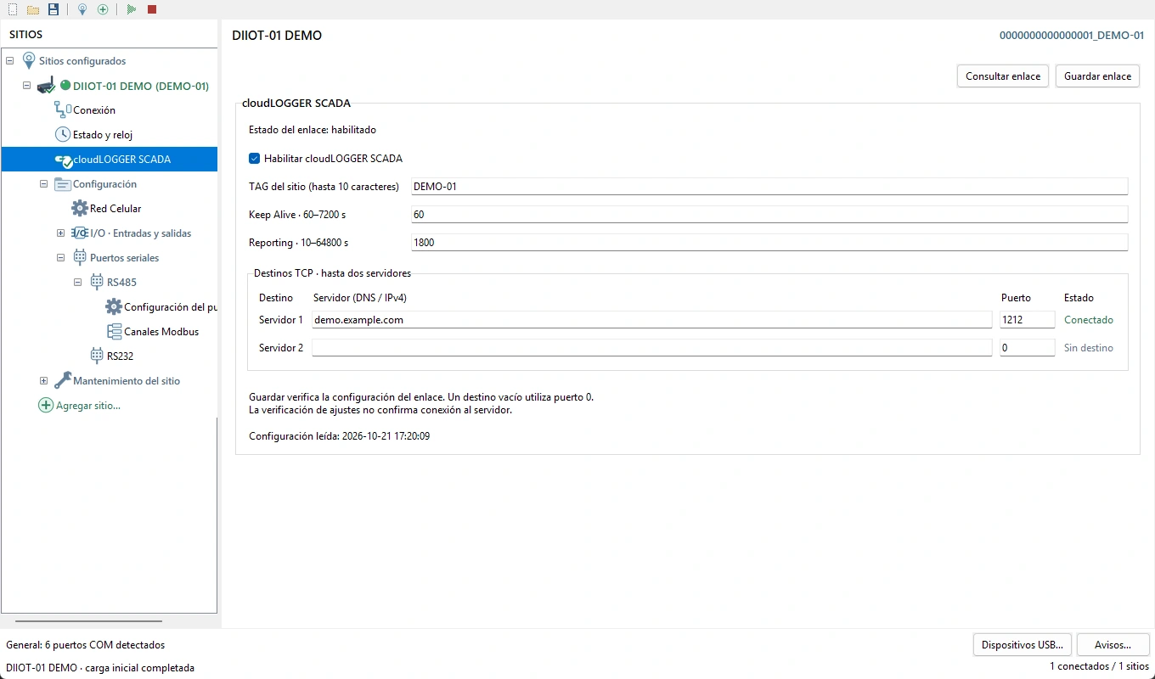Screen dimensions: 1155x679
Task: Collapse the Sitios configurados root node
Action: (x=9, y=61)
